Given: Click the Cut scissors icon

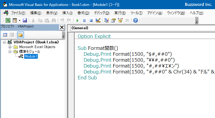Looking at the screenshot, I should pyautogui.click(x=33, y=20).
